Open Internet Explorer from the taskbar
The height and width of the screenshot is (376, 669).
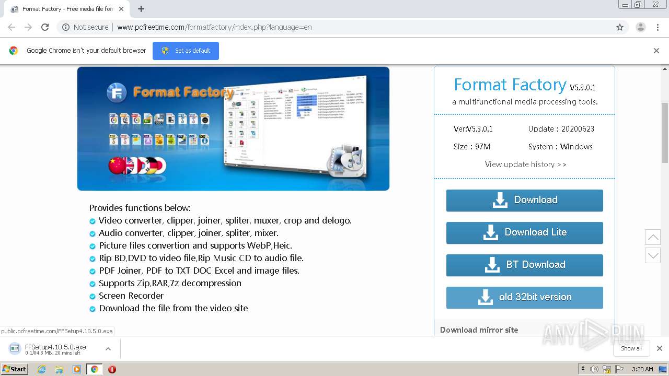pyautogui.click(x=42, y=369)
